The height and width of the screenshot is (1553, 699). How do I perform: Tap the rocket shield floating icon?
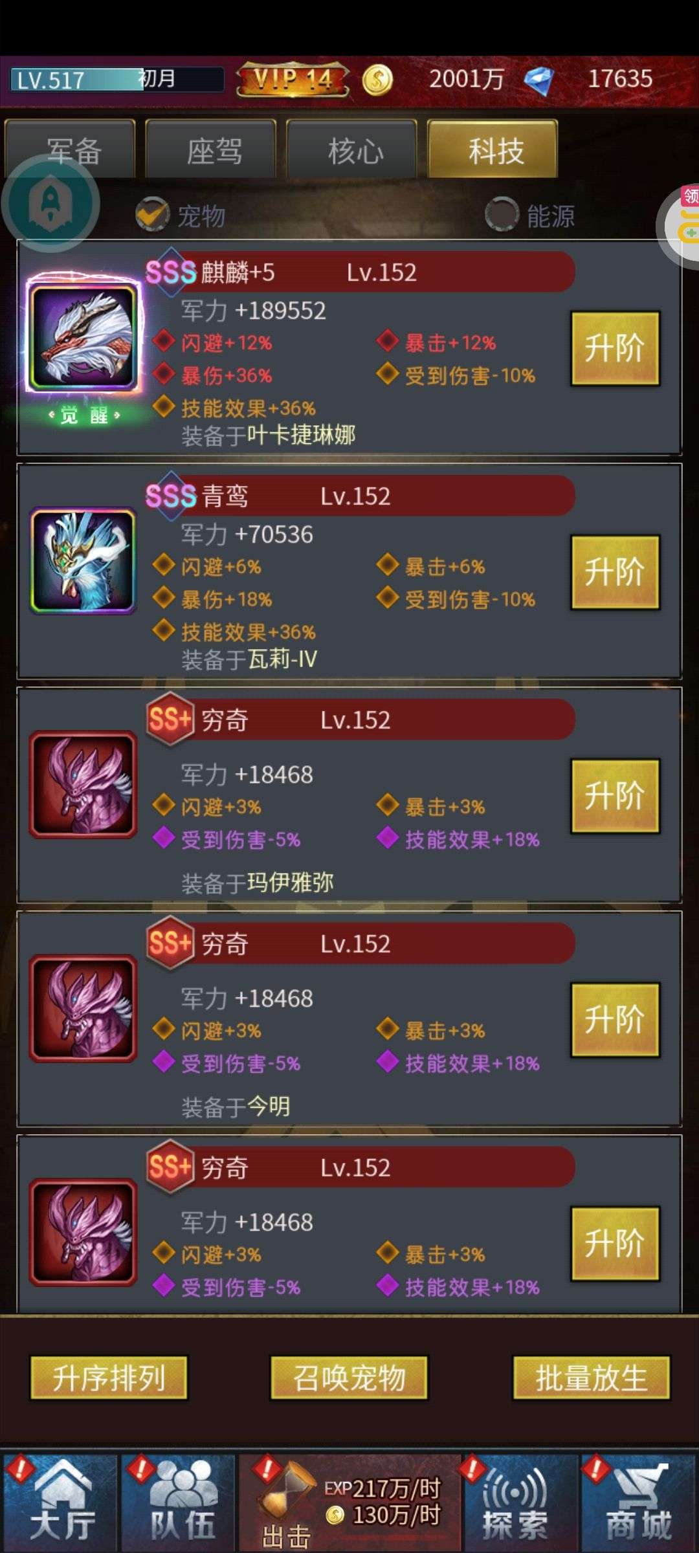click(x=50, y=203)
